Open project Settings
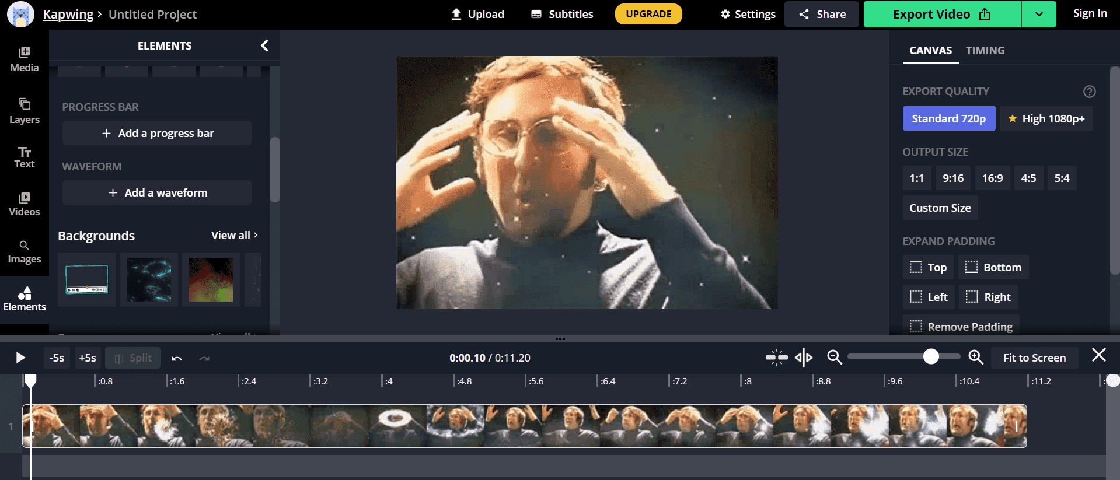The width and height of the screenshot is (1120, 480). (x=748, y=14)
